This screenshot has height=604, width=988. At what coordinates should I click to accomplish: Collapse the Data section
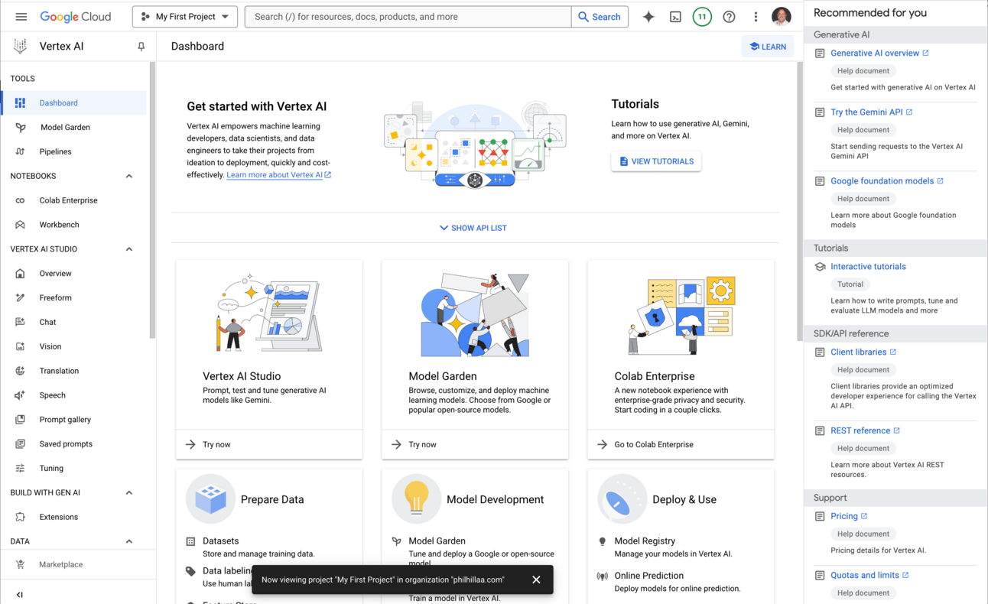(128, 541)
